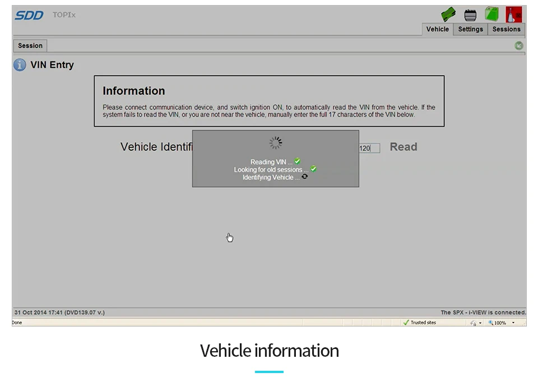The width and height of the screenshot is (538, 382).
Task: Click the 'Identifying Vehicle ...' status line
Action: pos(271,178)
